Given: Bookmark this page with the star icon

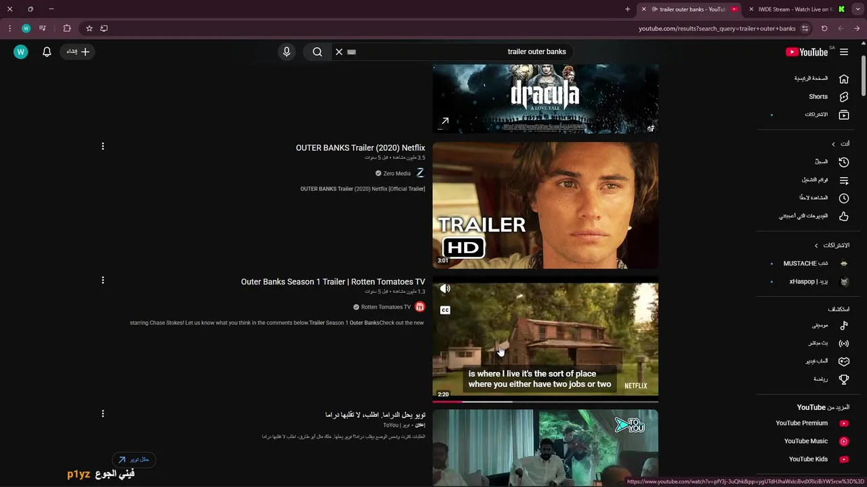Looking at the screenshot, I should [89, 28].
